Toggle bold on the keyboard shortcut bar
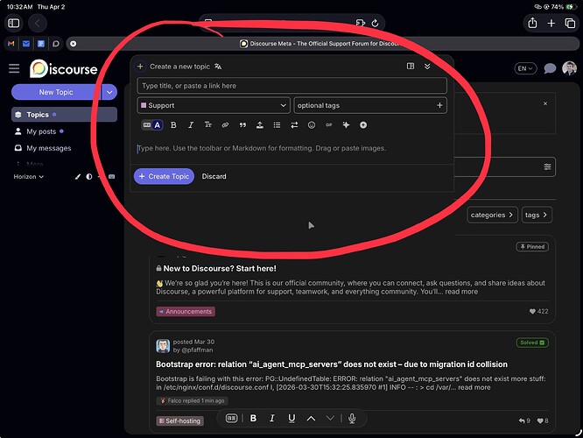This screenshot has height=438, width=583. [x=253, y=418]
